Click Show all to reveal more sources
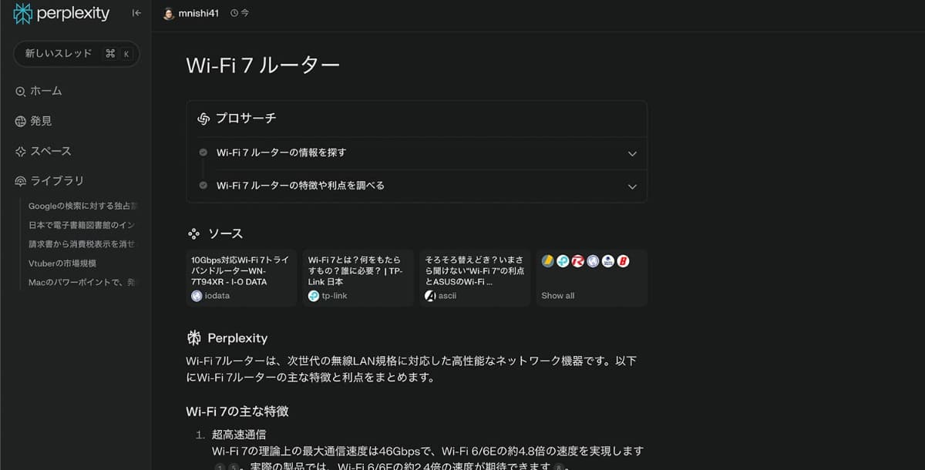The width and height of the screenshot is (925, 470). (x=557, y=295)
